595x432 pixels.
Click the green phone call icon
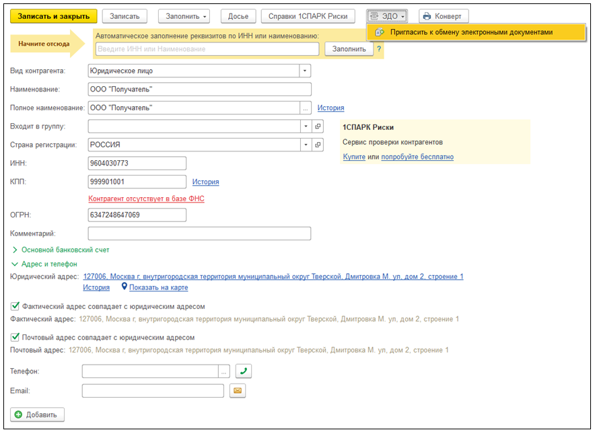[244, 371]
